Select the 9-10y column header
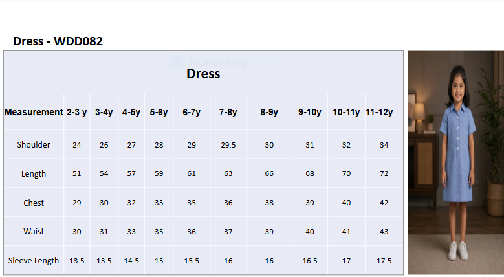Screen dimensions: 504x277 309,112
